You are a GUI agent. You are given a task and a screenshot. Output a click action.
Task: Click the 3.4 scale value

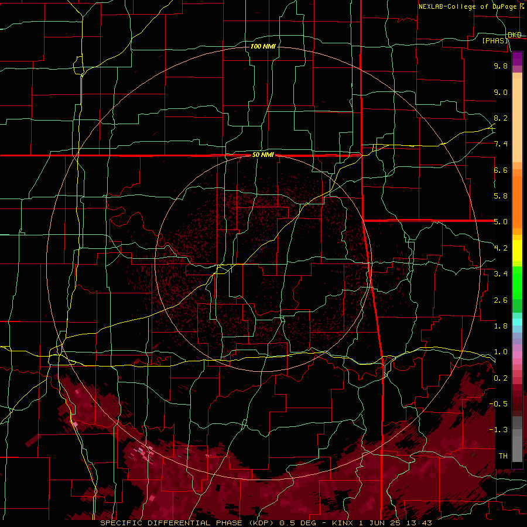501,274
